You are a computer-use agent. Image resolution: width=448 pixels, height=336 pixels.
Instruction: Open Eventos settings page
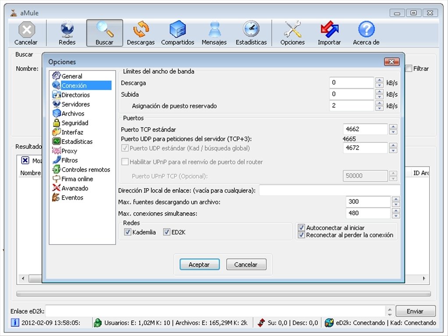click(72, 198)
